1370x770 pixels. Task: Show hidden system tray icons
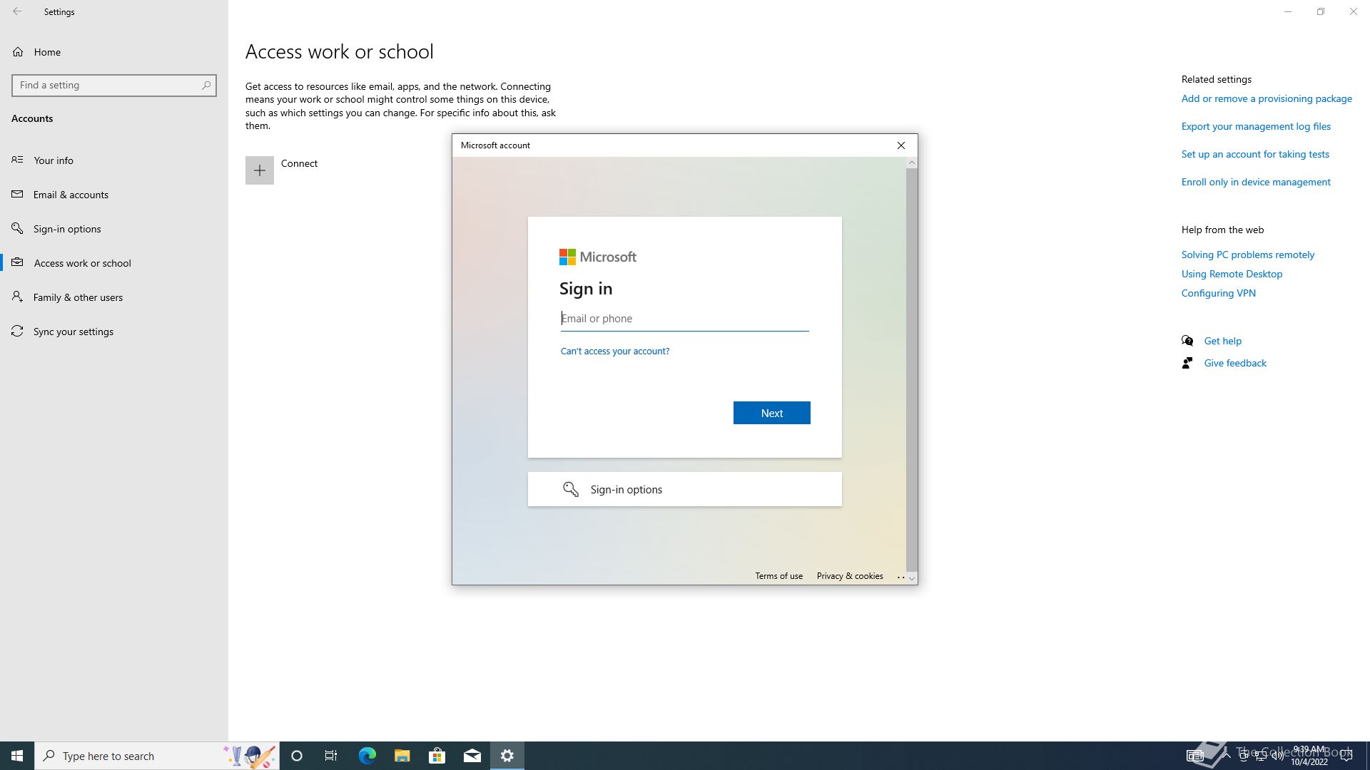[1226, 756]
